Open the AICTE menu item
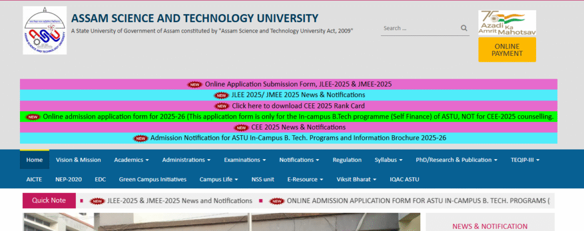The image size is (584, 231). click(x=34, y=179)
